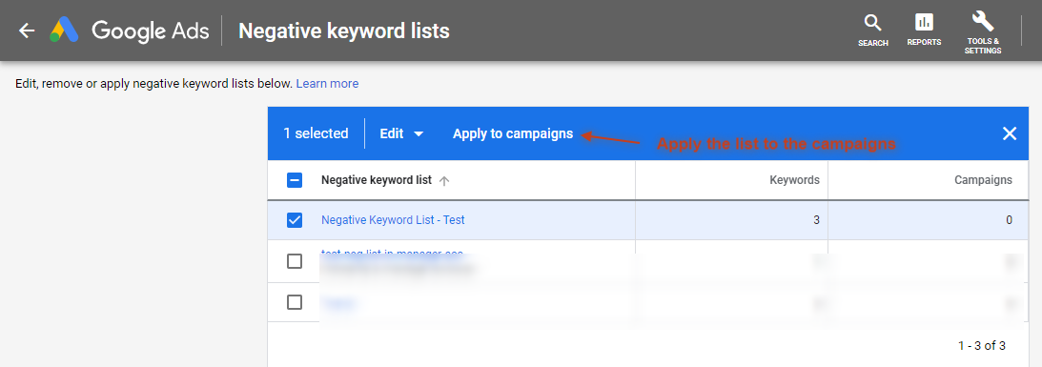The width and height of the screenshot is (1042, 367).
Task: Check the third list row checkbox
Action: 295,302
